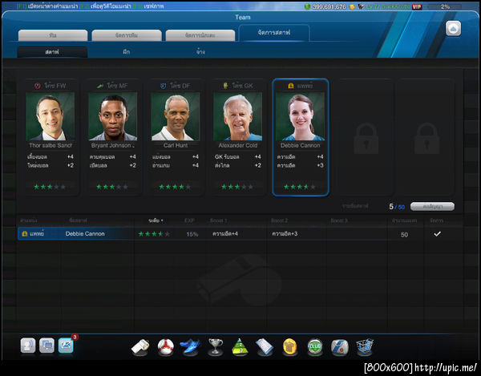Image resolution: width=481 pixels, height=376 pixels.
Task: Open the gold jersey coin icon
Action: click(x=290, y=347)
